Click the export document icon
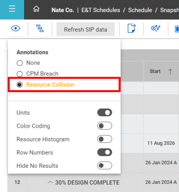179x192 pixels. [132, 28]
